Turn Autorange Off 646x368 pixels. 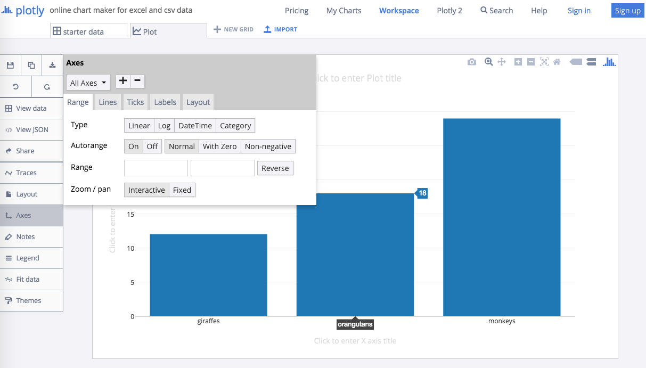[152, 146]
